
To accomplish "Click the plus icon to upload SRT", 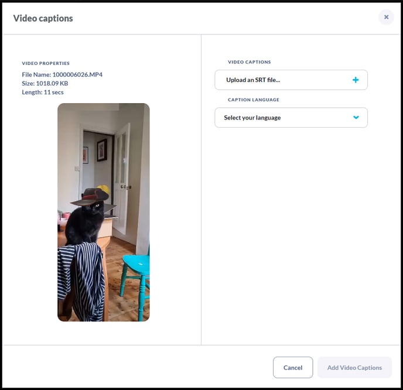I will 356,80.
